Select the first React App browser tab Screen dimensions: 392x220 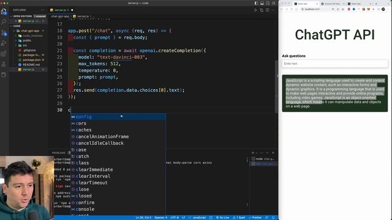pos(306,4)
